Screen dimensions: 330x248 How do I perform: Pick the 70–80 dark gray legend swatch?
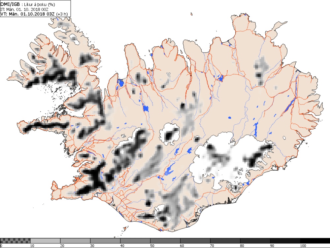click(x=225, y=241)
